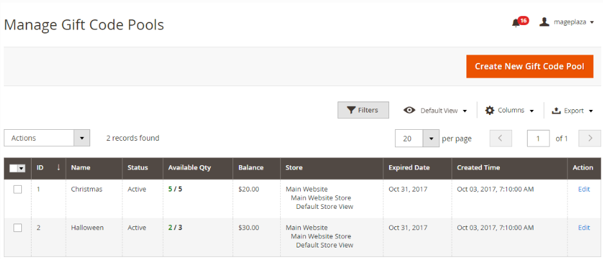Image resolution: width=603 pixels, height=259 pixels.
Task: Click the mageplaza user avatar icon
Action: pos(544,22)
